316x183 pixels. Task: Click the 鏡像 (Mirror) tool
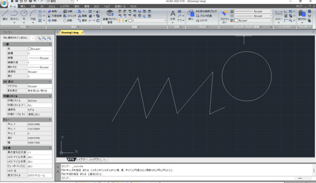[82, 16]
